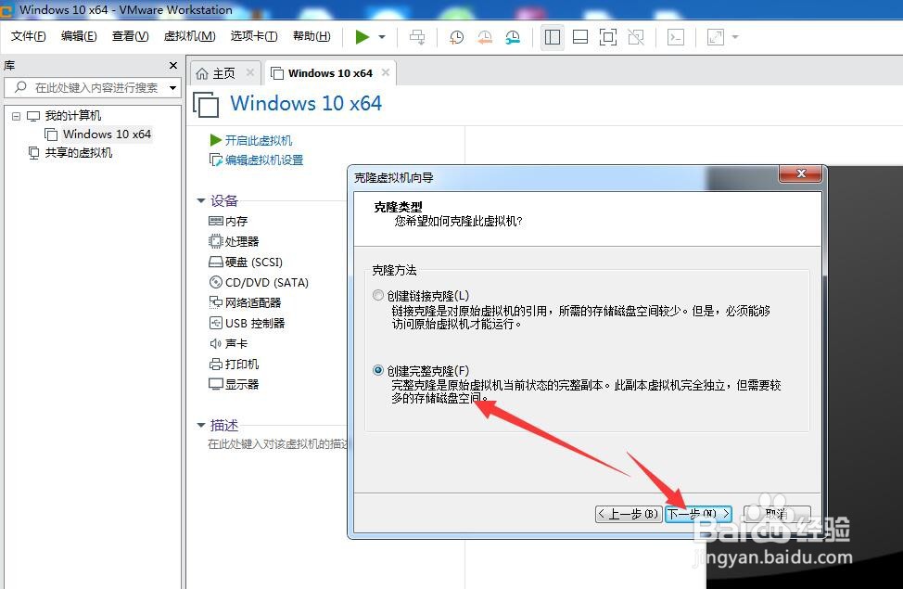Switch to the 主页 tab

click(224, 71)
